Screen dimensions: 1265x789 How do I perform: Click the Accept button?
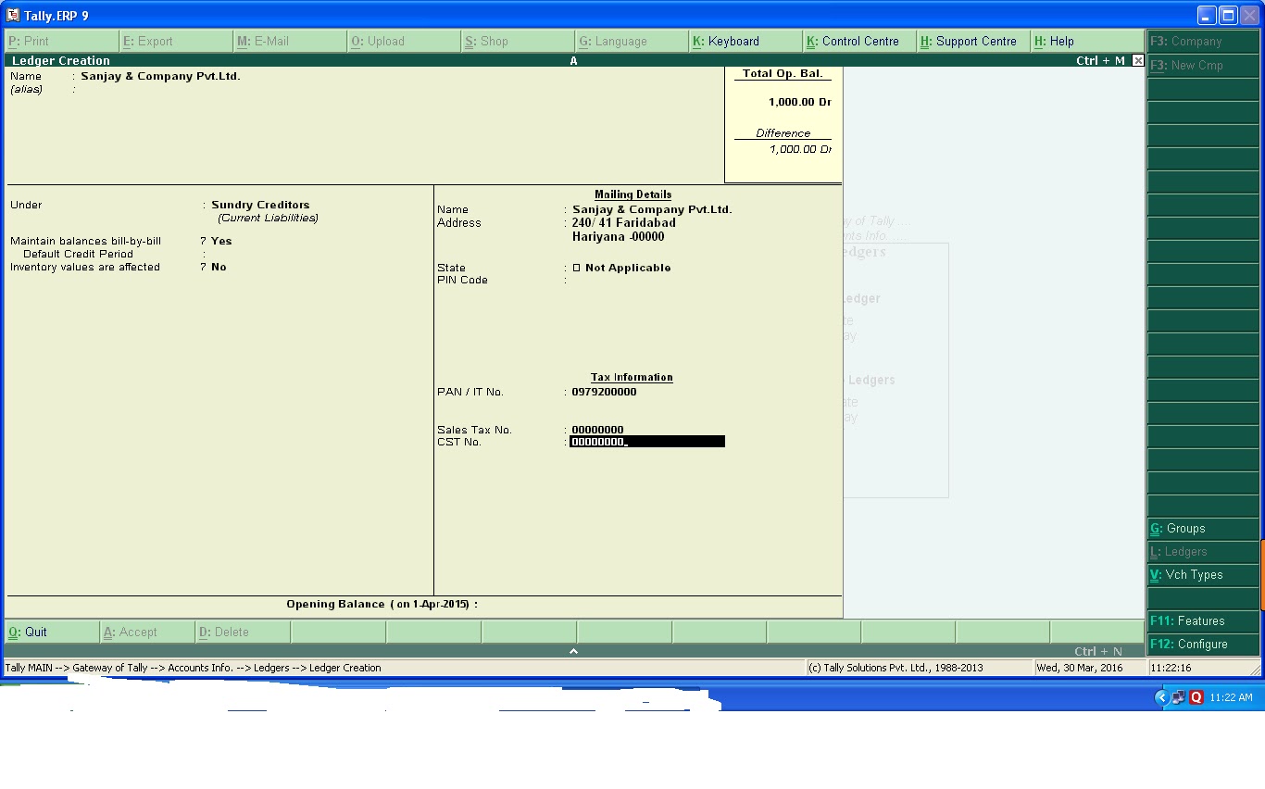[146, 632]
